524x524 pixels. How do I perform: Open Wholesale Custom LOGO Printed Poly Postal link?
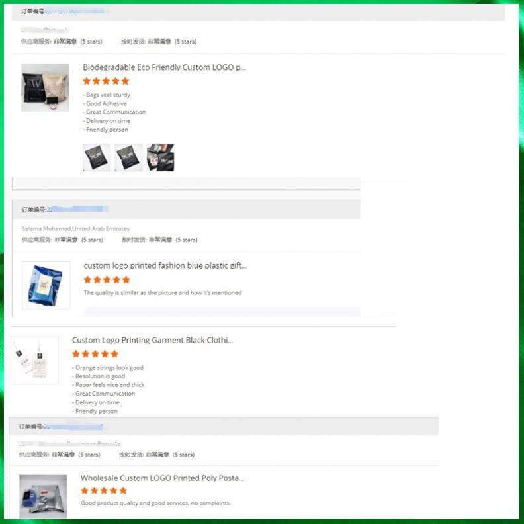click(162, 478)
